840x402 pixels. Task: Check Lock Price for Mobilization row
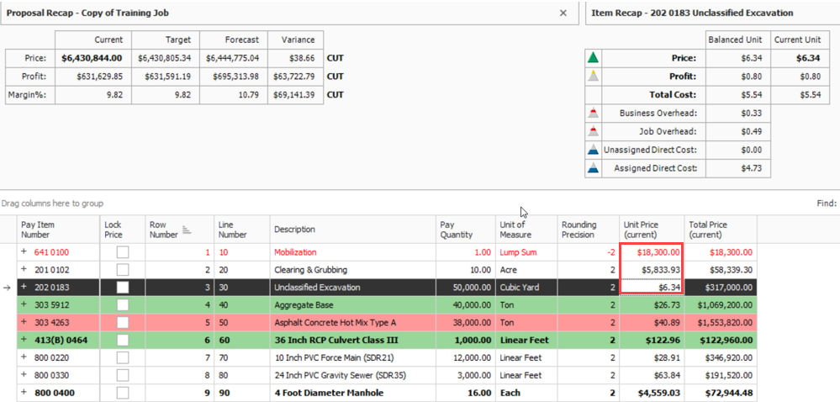click(123, 251)
